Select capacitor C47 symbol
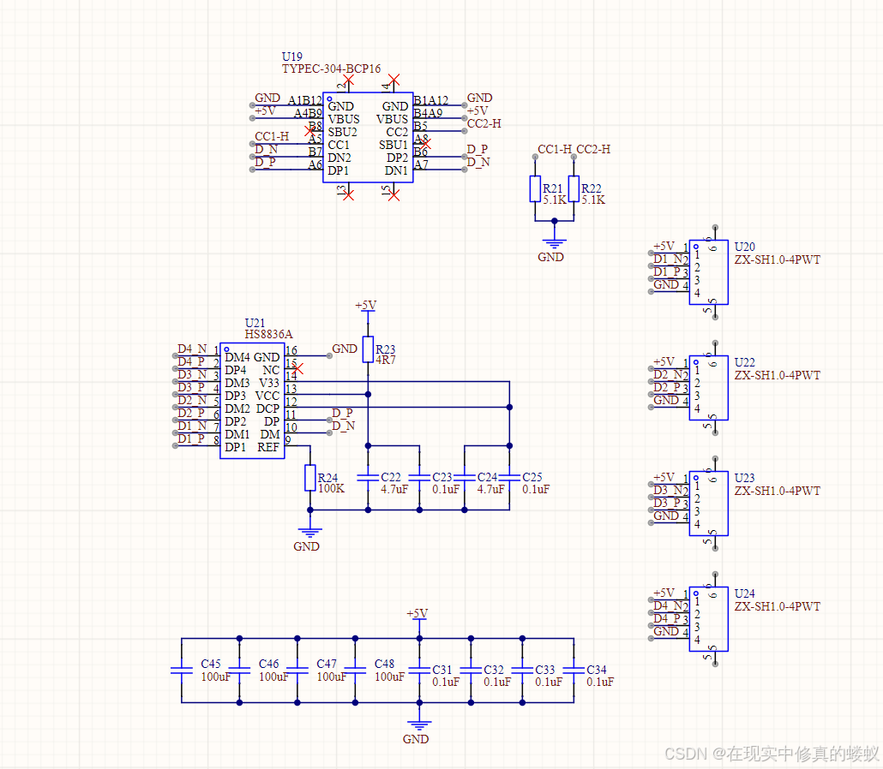 297,670
